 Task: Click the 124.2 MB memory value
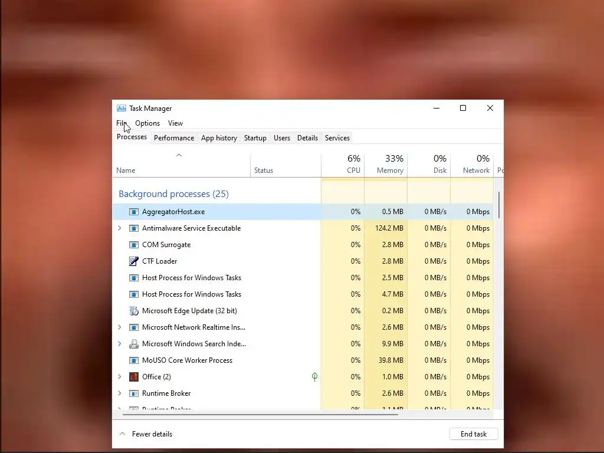[389, 228]
